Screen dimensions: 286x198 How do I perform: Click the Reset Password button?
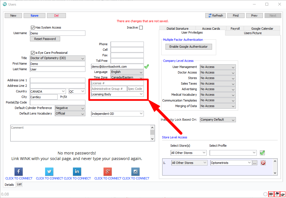[45, 39]
